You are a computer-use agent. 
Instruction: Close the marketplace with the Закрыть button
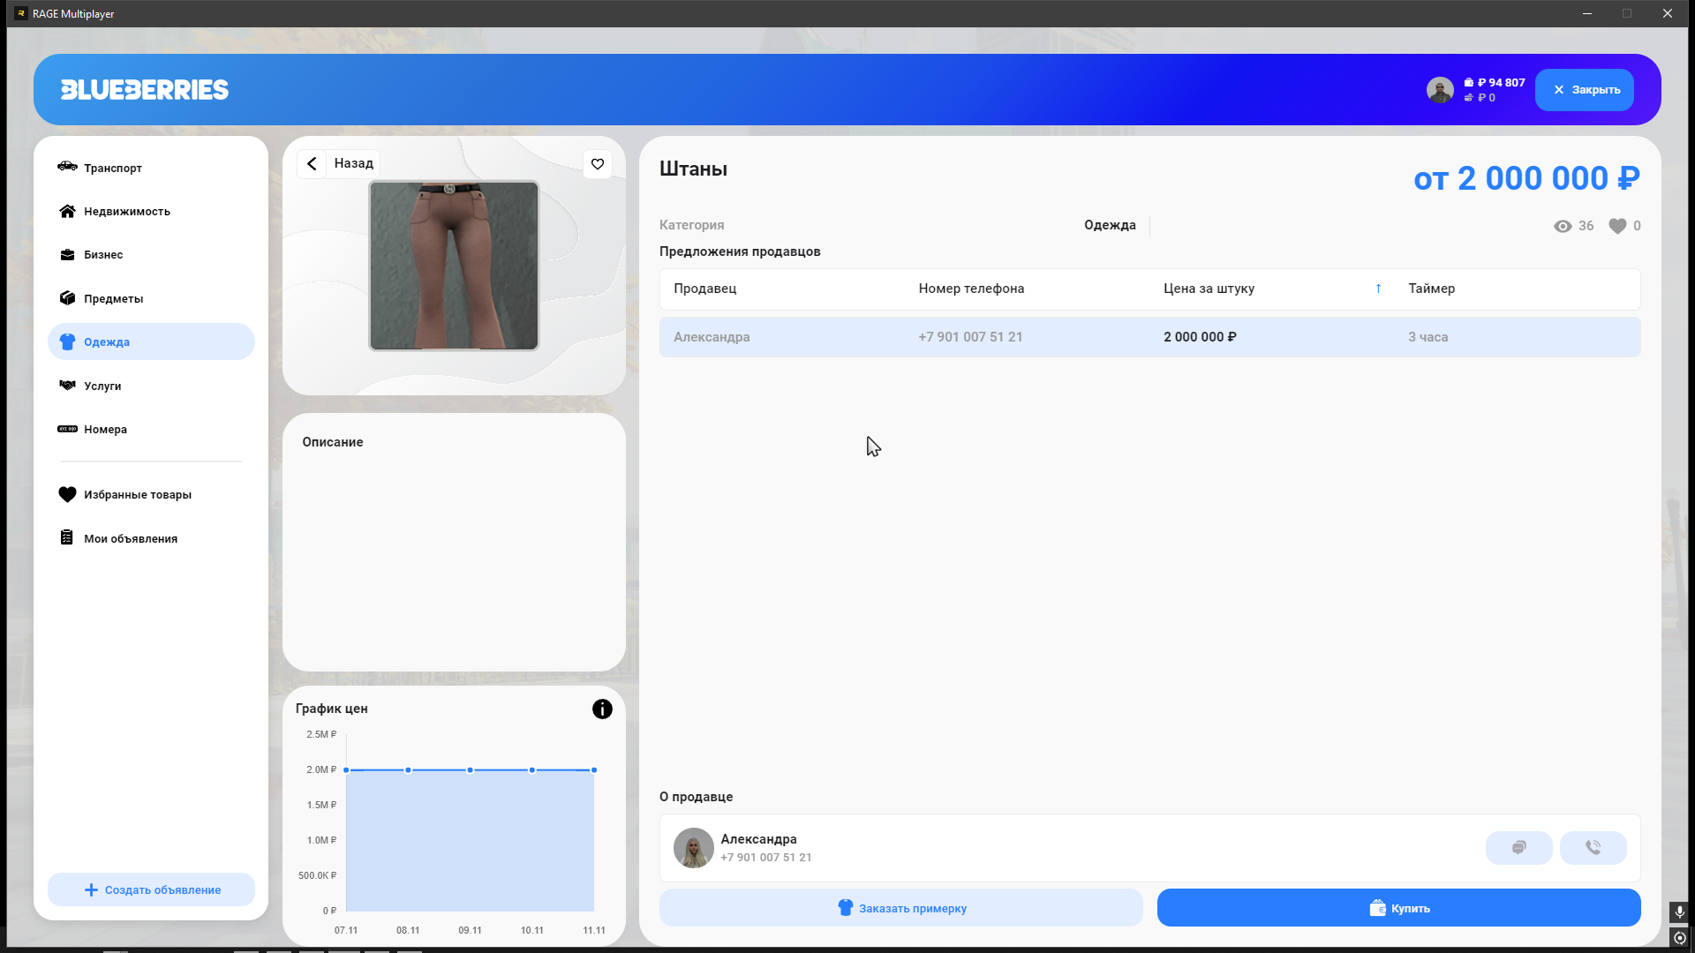click(1584, 90)
